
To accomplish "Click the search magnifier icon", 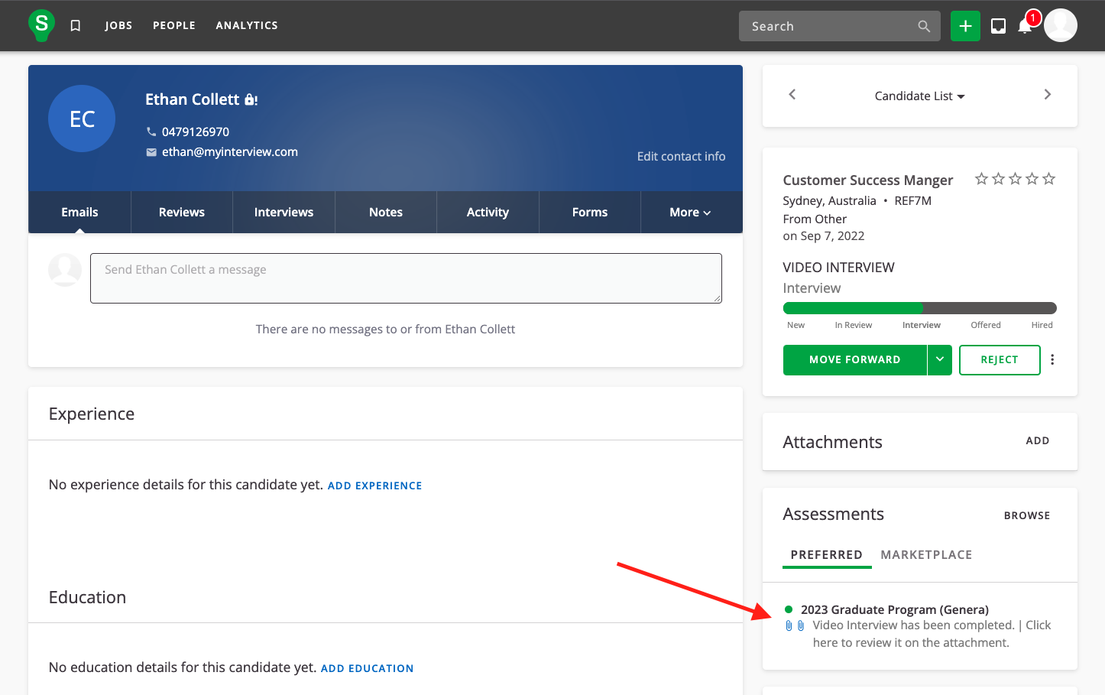I will pos(924,26).
